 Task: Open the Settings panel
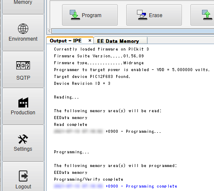tap(23, 143)
